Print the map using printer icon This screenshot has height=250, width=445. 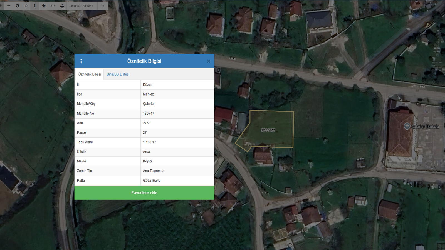(62, 6)
